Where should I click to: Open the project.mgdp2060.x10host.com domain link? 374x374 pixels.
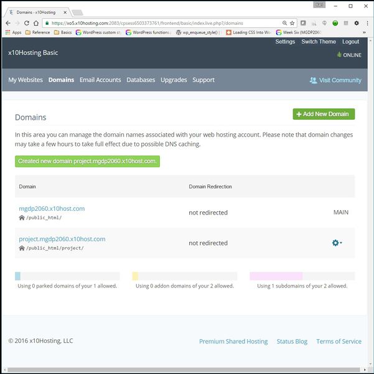click(62, 239)
